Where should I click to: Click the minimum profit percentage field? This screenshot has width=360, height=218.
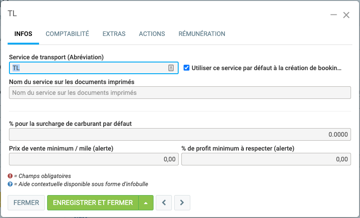266,159
